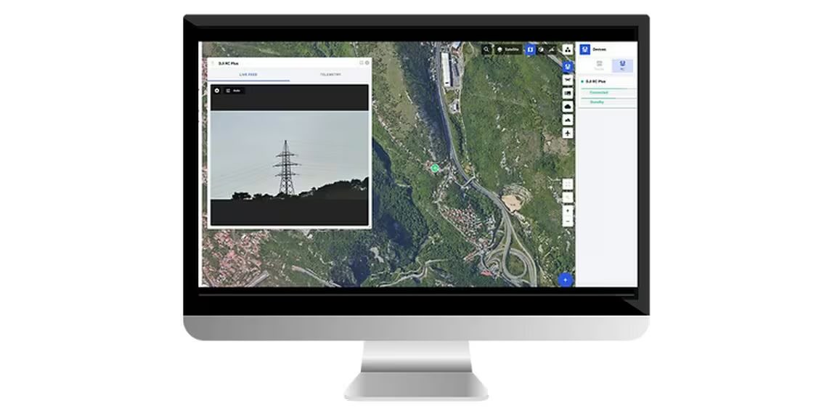This screenshot has height=416, width=832.
Task: Click the live feed pylon video image
Action: coord(289,155)
